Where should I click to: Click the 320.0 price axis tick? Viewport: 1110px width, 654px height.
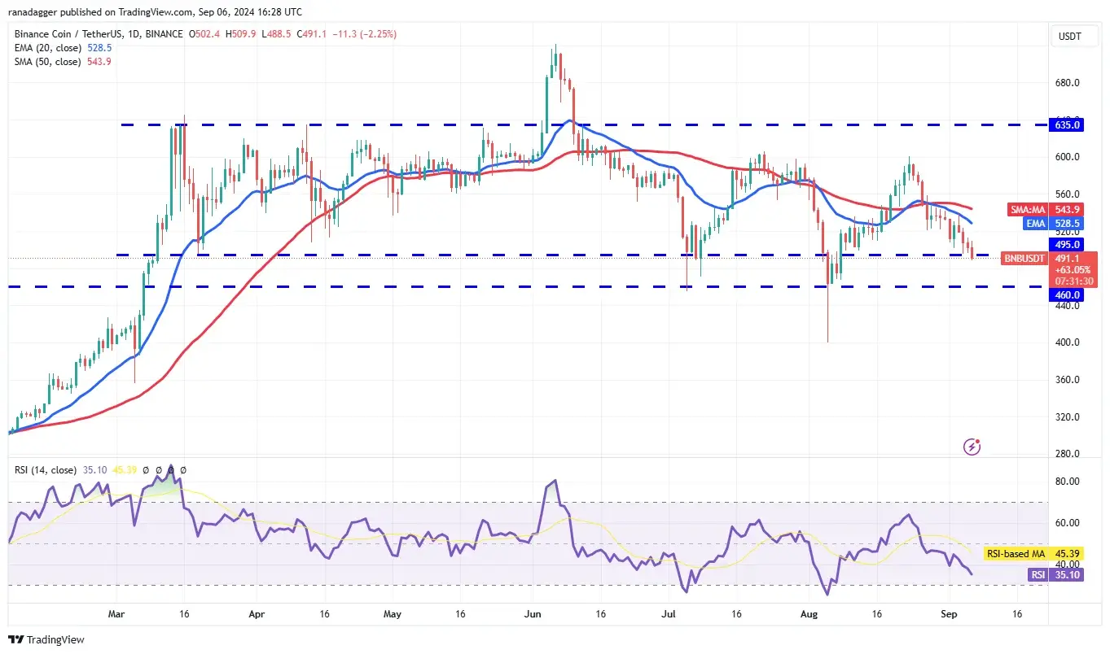tap(1068, 416)
